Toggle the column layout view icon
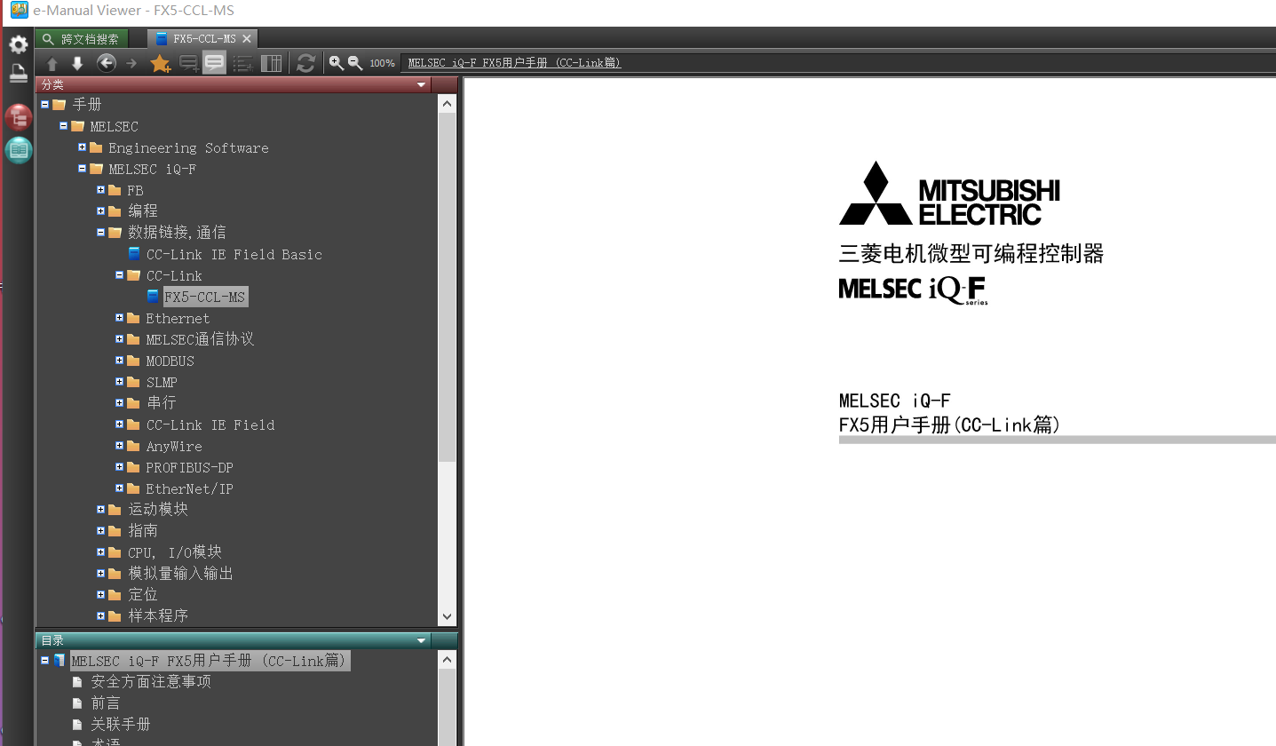Viewport: 1276px width, 746px height. click(272, 63)
